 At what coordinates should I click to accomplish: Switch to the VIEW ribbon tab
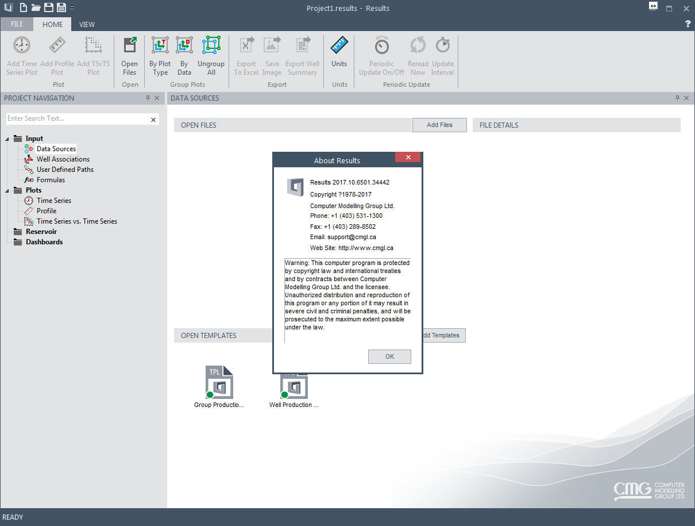[87, 24]
